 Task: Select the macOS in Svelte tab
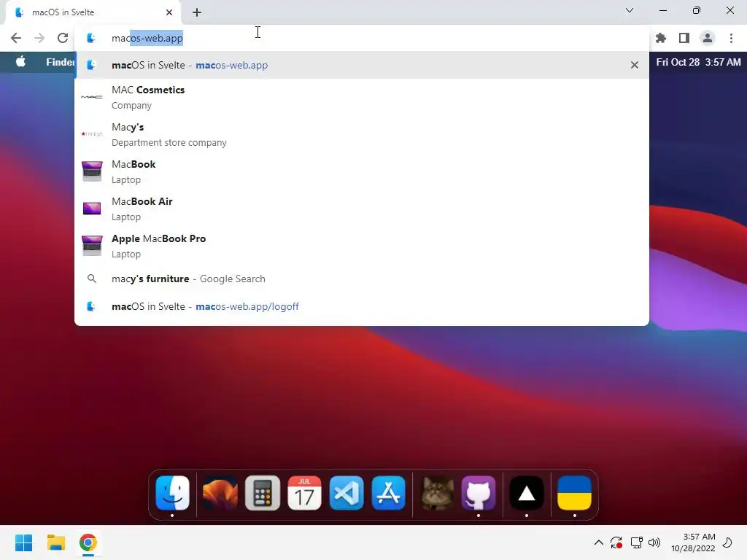click(x=93, y=12)
